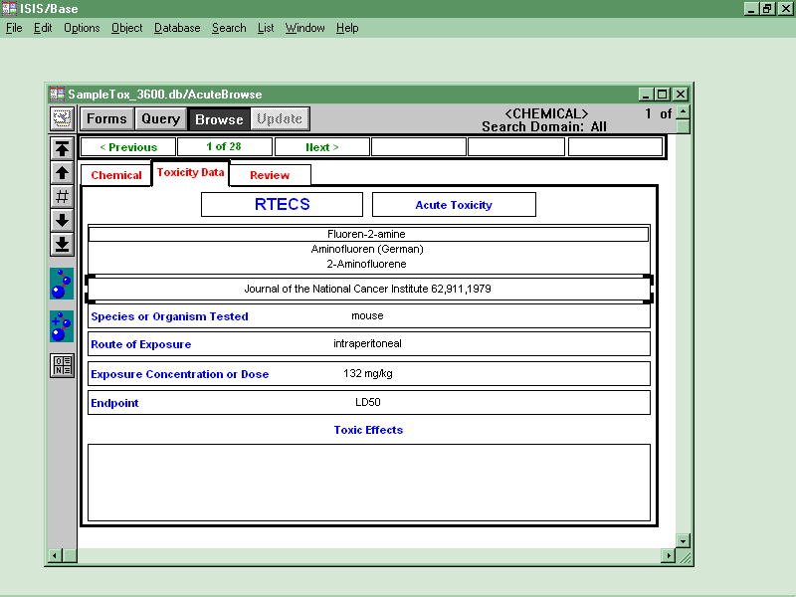Open the Options menu
Image resolution: width=796 pixels, height=597 pixels.
[x=82, y=28]
